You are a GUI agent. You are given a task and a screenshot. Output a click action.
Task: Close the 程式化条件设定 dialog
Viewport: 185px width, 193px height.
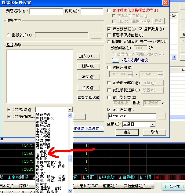(x=165, y=3)
